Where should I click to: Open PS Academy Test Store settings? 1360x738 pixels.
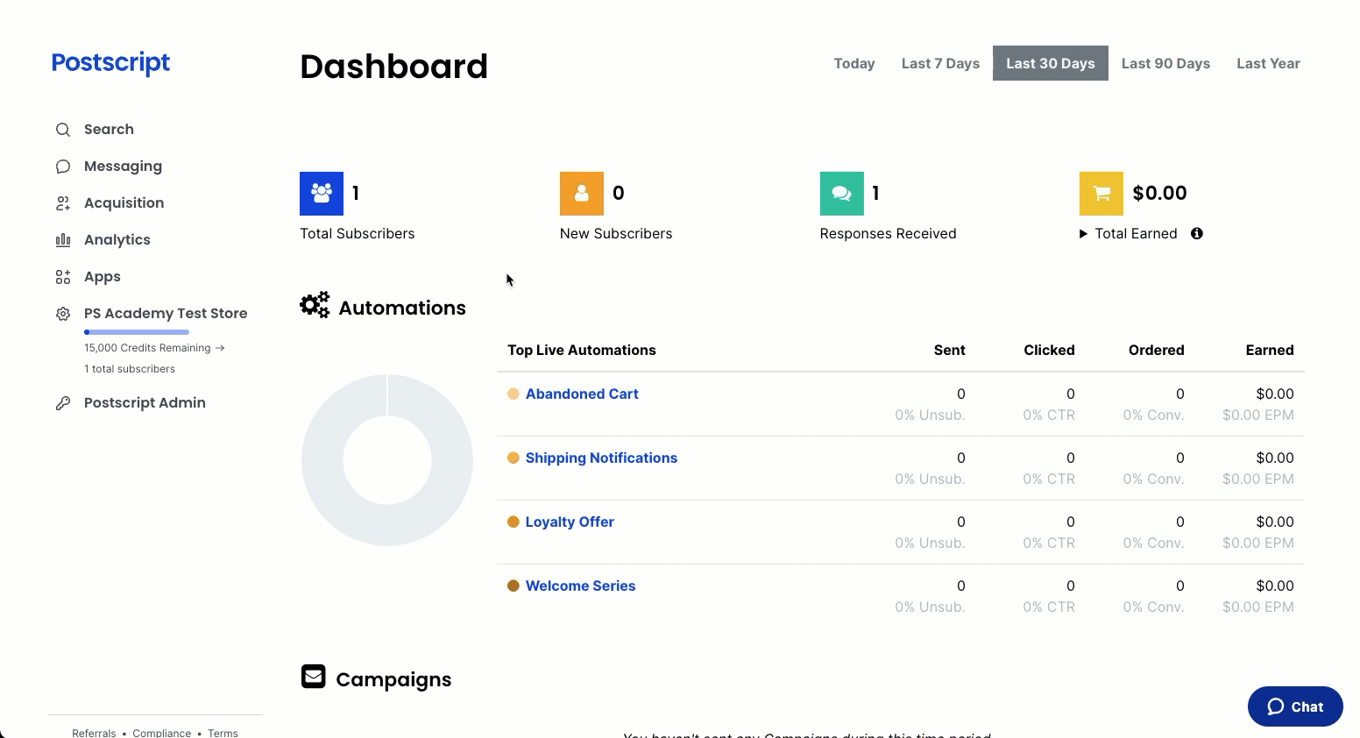(166, 314)
